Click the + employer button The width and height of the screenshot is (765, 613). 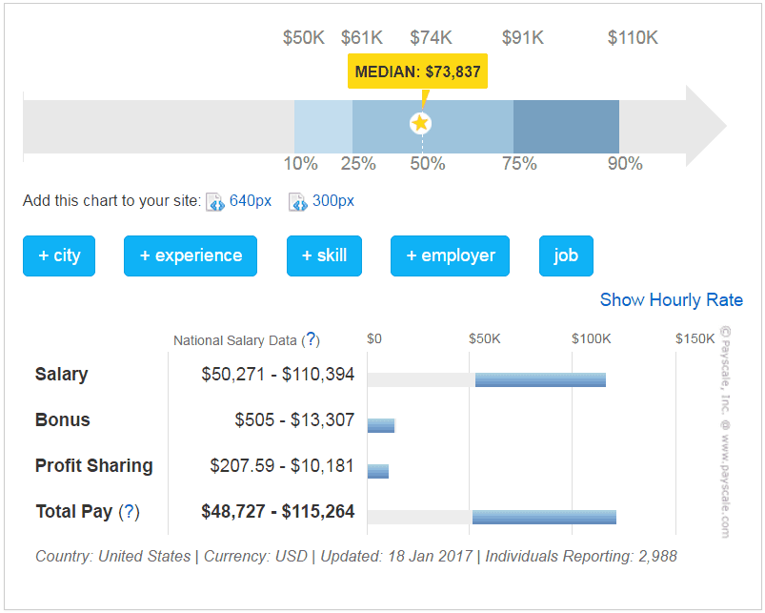[x=450, y=255]
